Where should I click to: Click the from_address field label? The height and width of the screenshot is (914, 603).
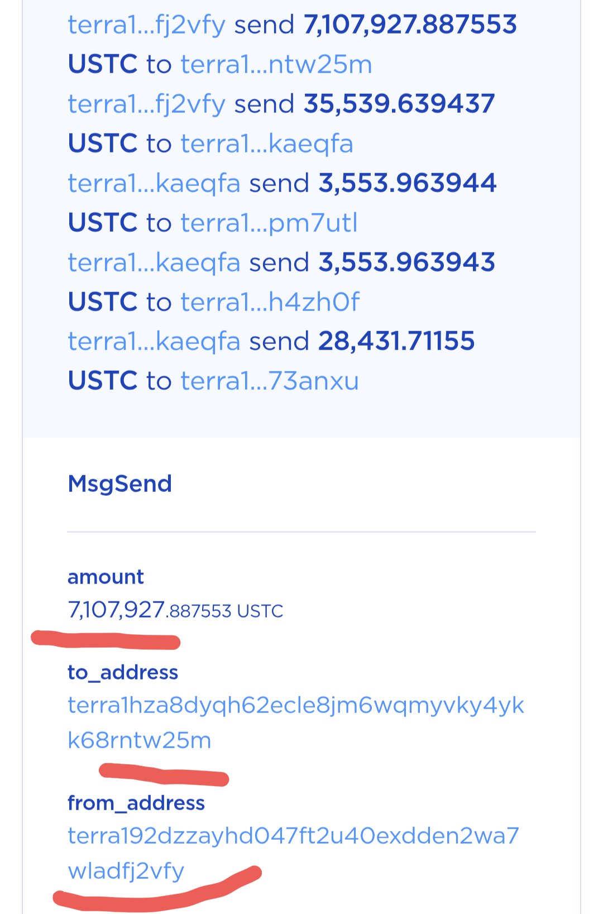tap(136, 803)
